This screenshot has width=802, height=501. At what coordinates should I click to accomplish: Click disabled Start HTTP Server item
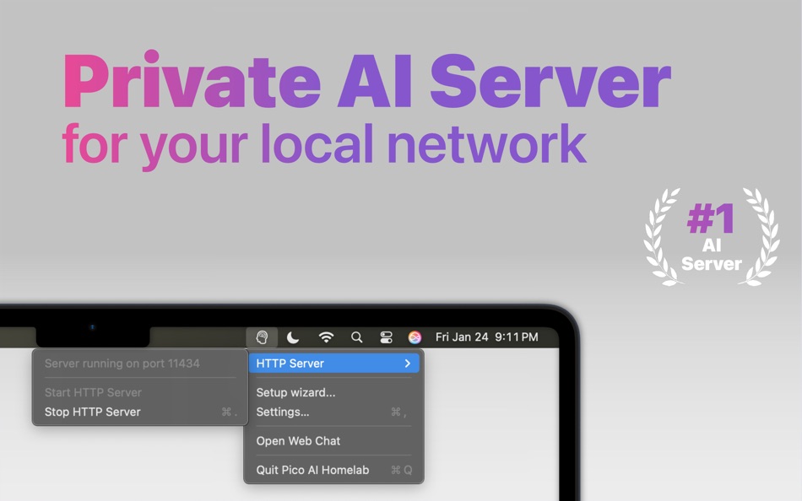(140, 393)
